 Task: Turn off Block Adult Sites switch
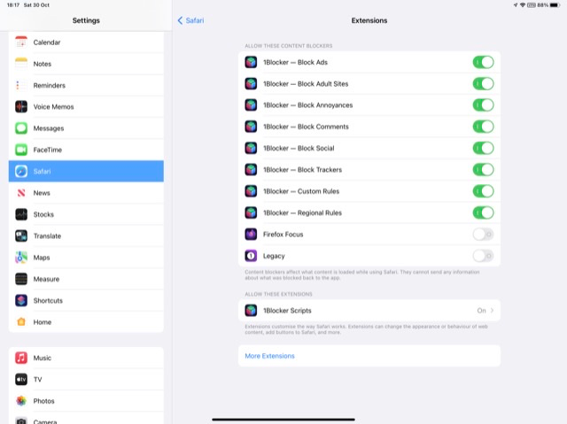click(x=483, y=83)
